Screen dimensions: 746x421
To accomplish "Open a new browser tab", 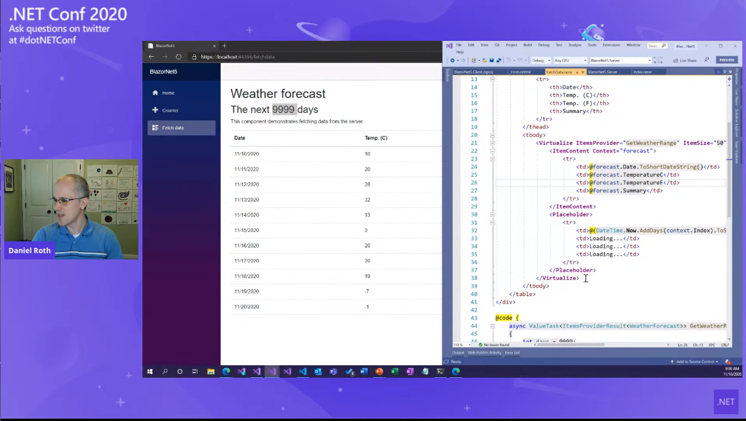I will click(224, 46).
